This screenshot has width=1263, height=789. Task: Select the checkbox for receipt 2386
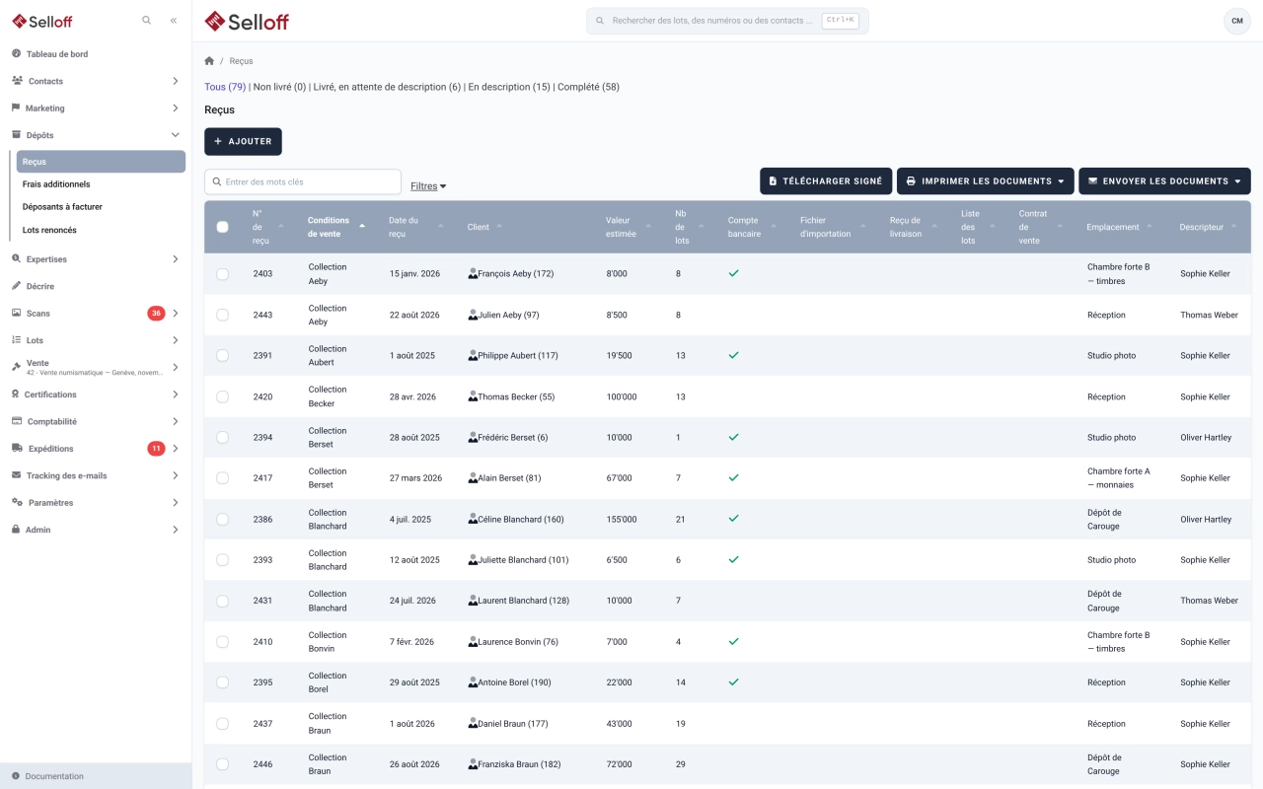(222, 519)
